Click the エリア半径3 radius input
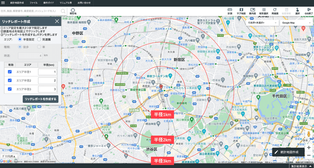Image resolution: width=314 pixels, height=168 pixels. (x=47, y=89)
